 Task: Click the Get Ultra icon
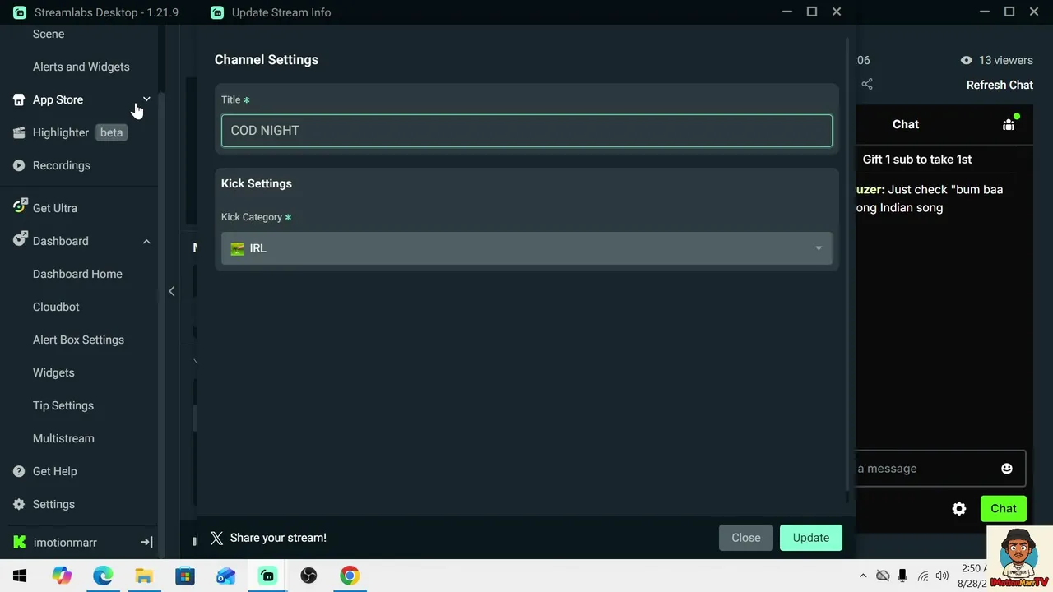coord(20,207)
